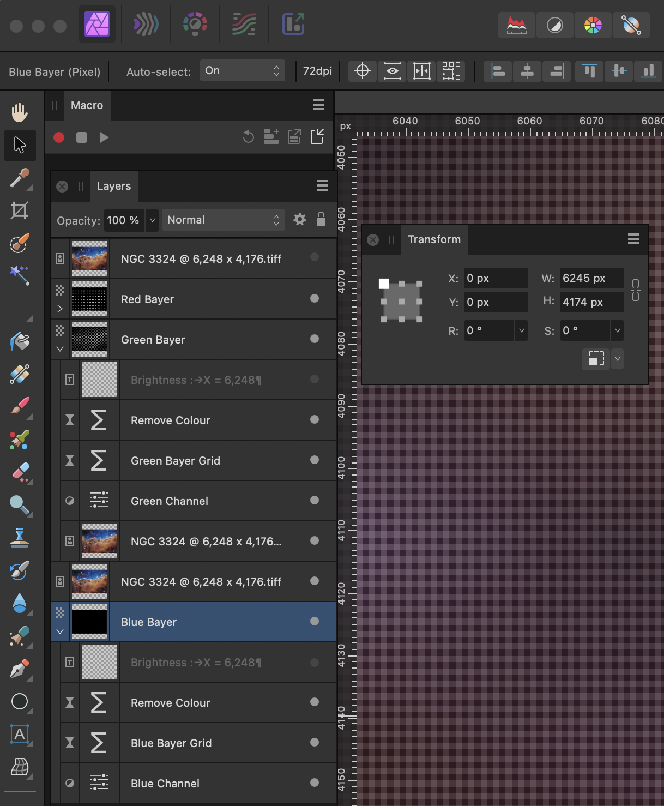664x806 pixels.
Task: Play the recorded macro
Action: pos(104,137)
